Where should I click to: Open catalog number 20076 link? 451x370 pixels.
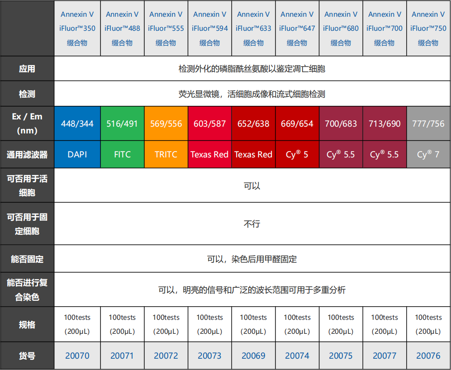coord(428,356)
